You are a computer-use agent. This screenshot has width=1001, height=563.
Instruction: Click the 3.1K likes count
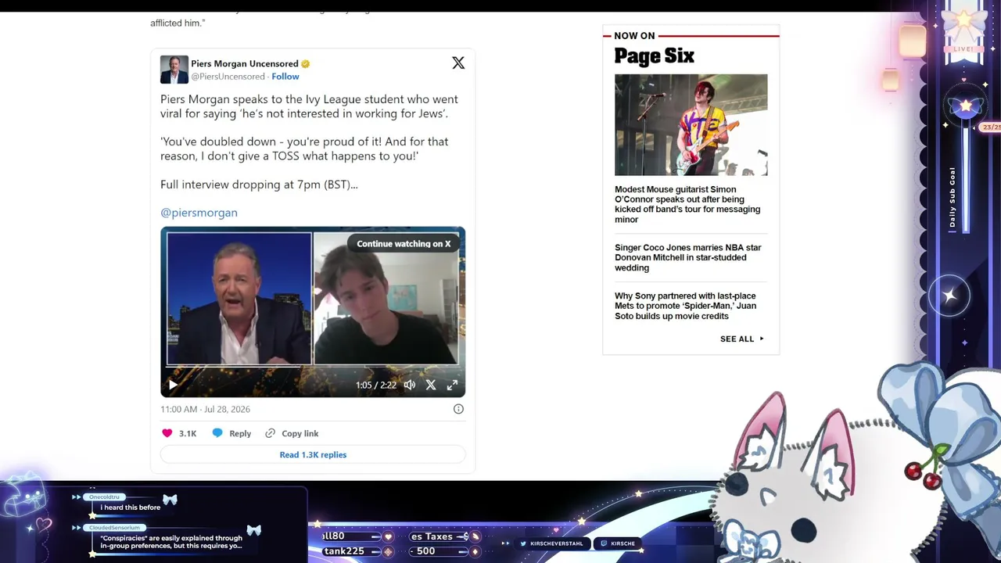[x=188, y=433]
